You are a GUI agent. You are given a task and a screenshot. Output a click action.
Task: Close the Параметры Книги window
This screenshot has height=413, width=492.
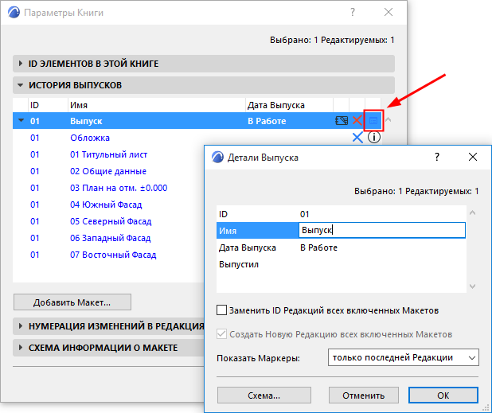pyautogui.click(x=389, y=12)
